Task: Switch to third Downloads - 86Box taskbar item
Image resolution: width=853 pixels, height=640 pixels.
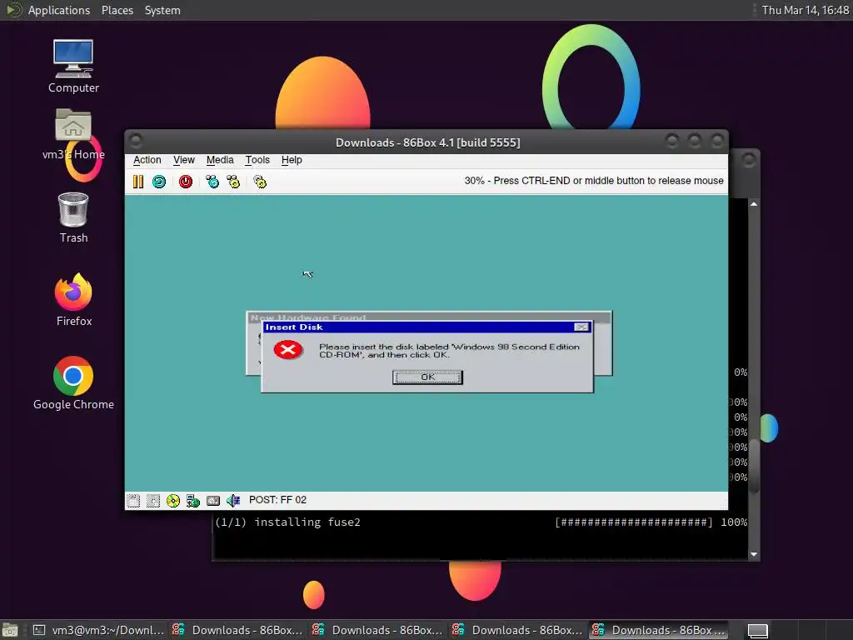Action: [517, 631]
